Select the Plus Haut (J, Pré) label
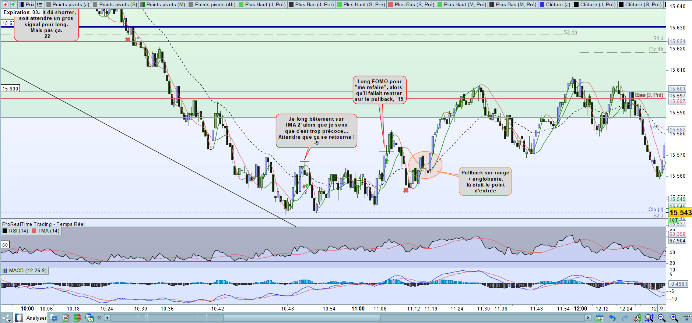Image resolution: width=692 pixels, height=323 pixels. point(265,4)
